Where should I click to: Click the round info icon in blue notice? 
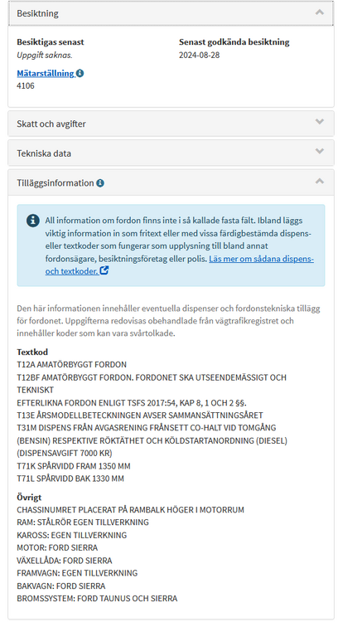(33, 221)
